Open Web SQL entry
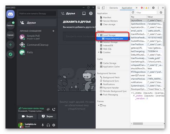Viewport: 170px width, 134px height. coord(107,49)
